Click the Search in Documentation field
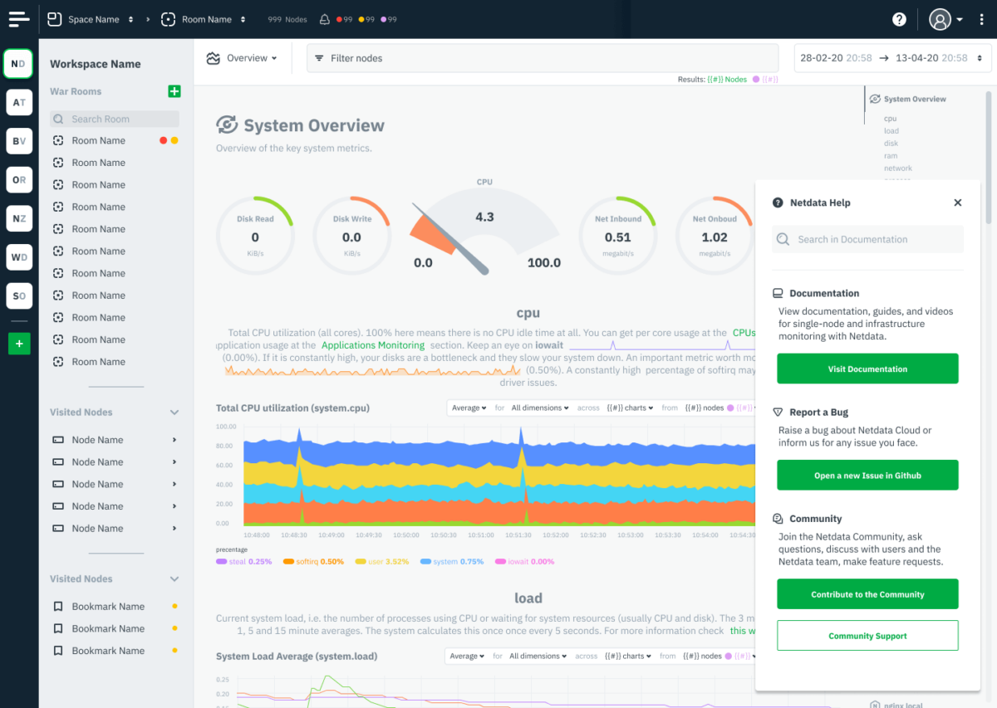 click(867, 239)
